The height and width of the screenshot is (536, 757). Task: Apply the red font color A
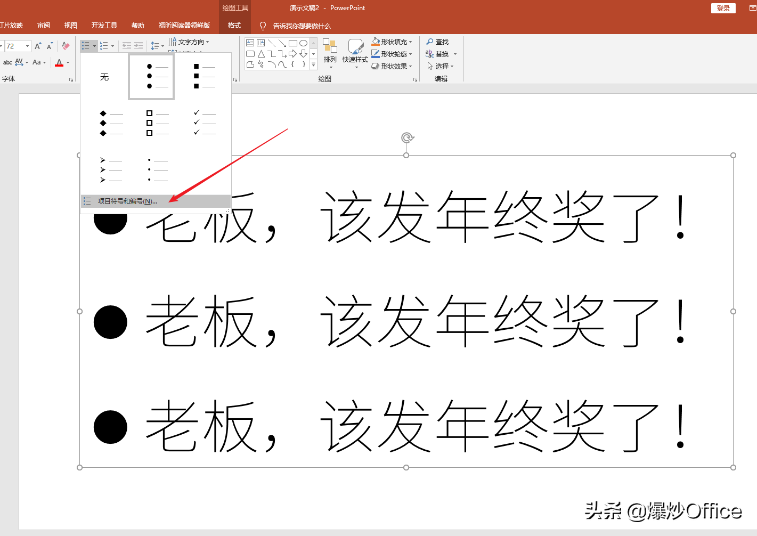pos(59,62)
